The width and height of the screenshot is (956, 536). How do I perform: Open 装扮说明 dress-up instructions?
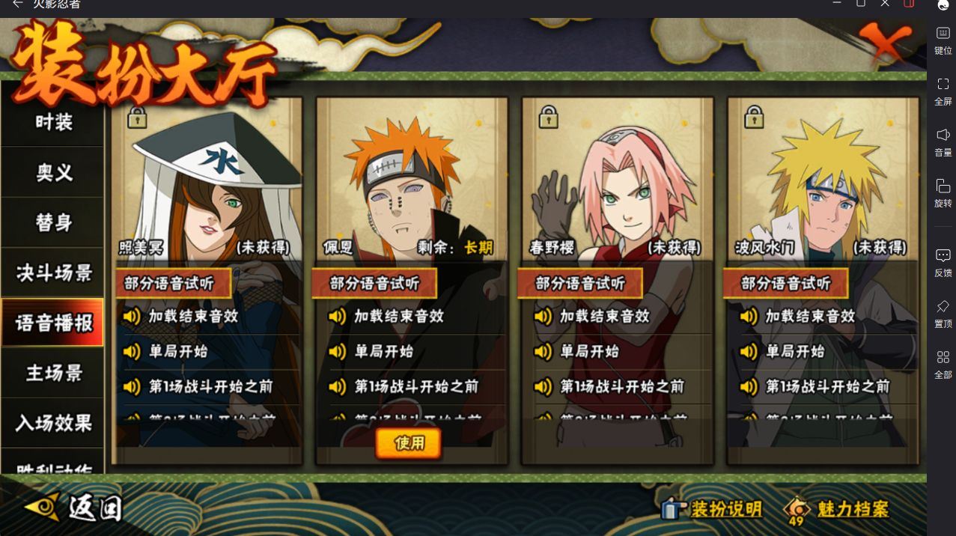[x=712, y=509]
